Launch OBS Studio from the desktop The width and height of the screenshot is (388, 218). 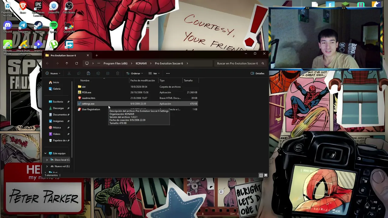coord(69,8)
